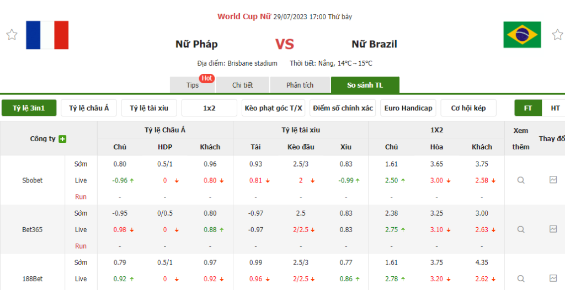Switch to HT half-time toggle
Screen dimensions: 565x290
point(555,108)
